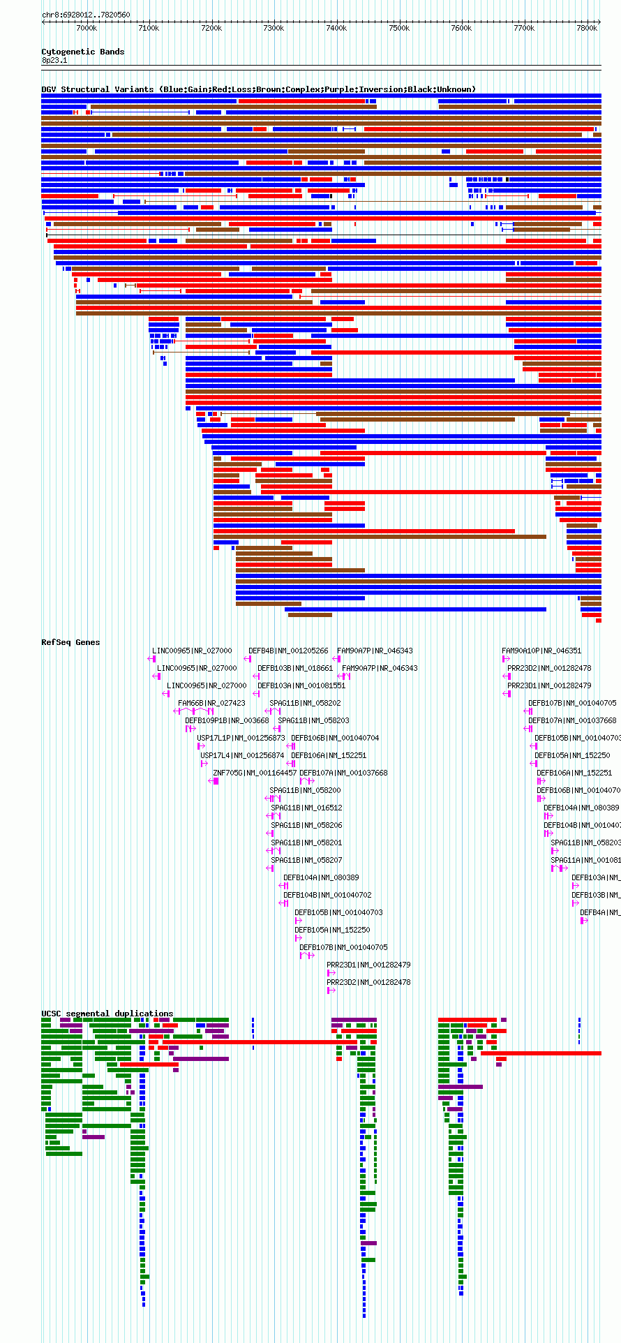The width and height of the screenshot is (621, 1343).
Task: Open the UCSC segmental duplications track title
Action: (107, 1014)
